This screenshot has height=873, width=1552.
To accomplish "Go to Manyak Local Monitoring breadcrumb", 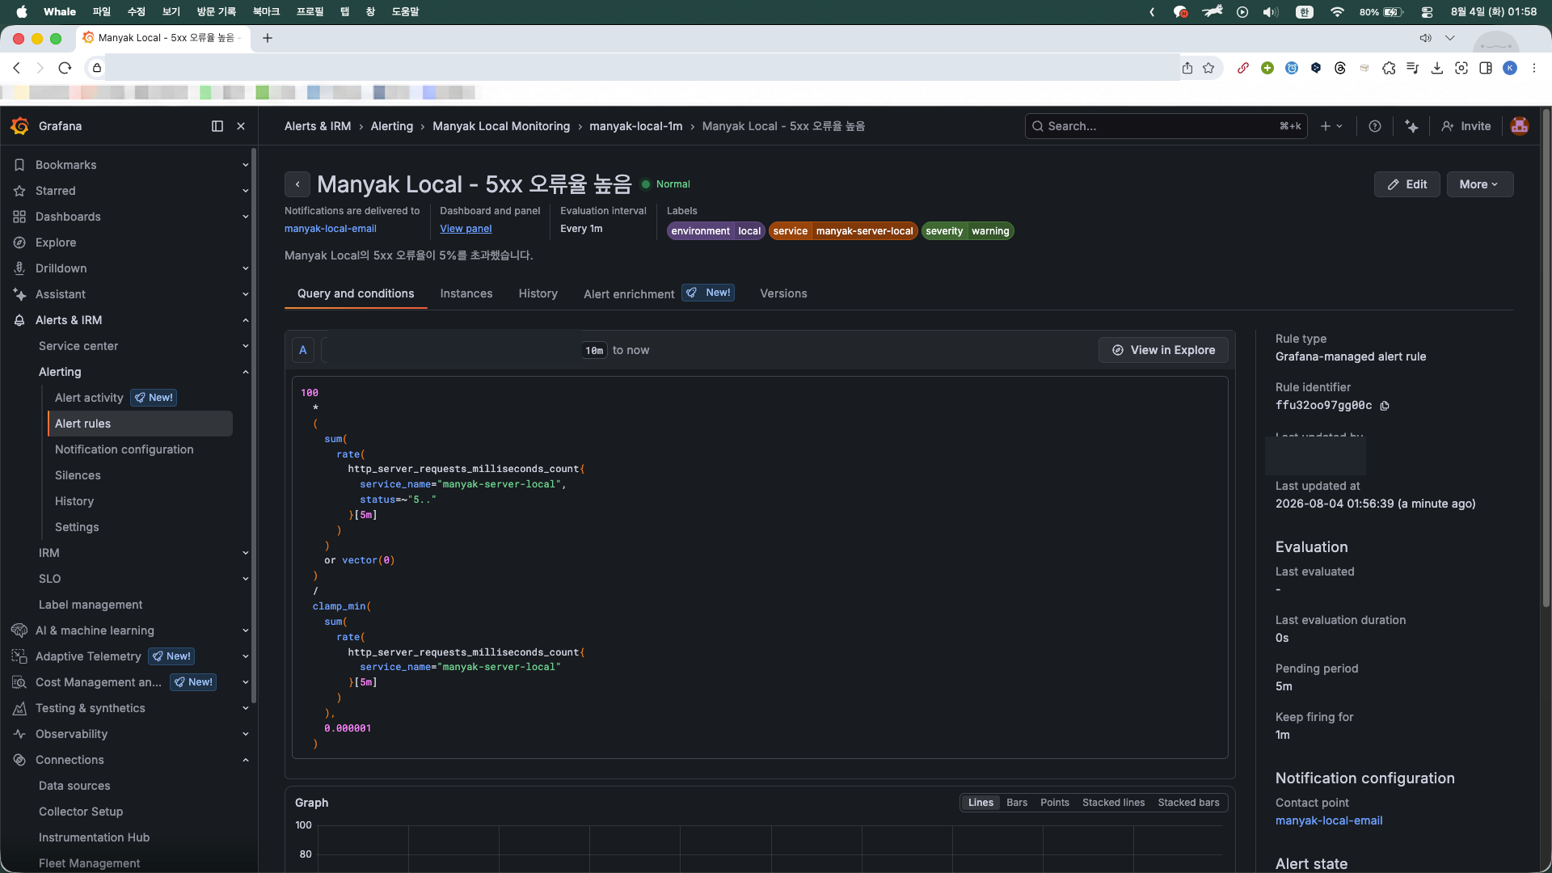I will [501, 126].
